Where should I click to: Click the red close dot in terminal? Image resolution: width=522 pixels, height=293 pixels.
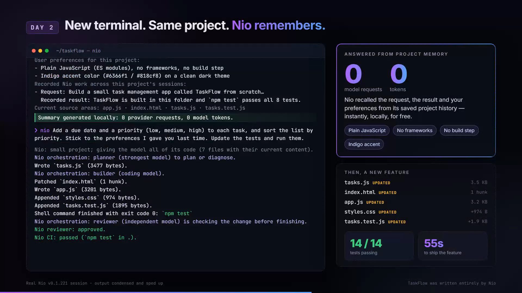click(34, 51)
